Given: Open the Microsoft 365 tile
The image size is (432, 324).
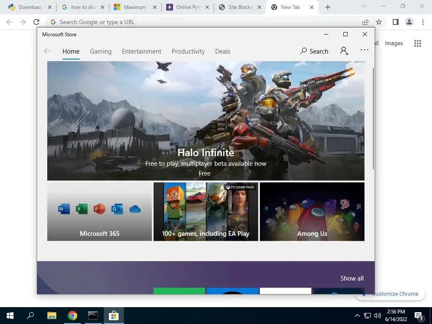Looking at the screenshot, I should click(x=100, y=211).
